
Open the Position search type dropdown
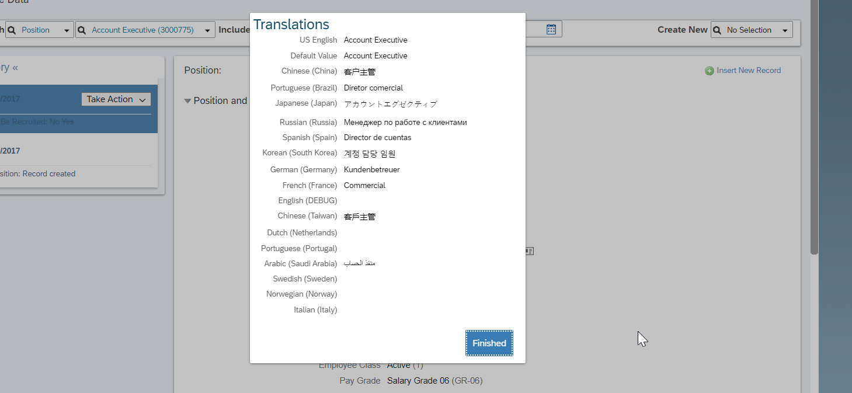(x=40, y=30)
